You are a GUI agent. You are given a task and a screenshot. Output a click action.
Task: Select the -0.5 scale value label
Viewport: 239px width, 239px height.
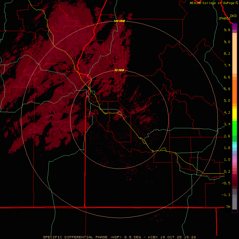(x=226, y=183)
